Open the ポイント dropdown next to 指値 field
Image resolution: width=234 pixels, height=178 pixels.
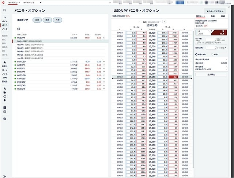click(222, 48)
